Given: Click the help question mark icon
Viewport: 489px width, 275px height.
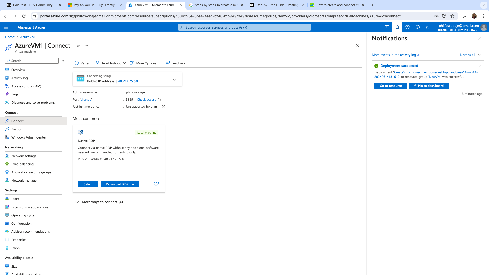Looking at the screenshot, I should point(417,27).
